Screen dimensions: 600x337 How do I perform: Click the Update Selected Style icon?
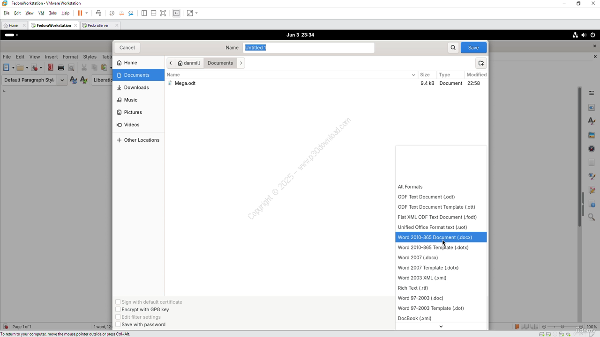click(73, 80)
